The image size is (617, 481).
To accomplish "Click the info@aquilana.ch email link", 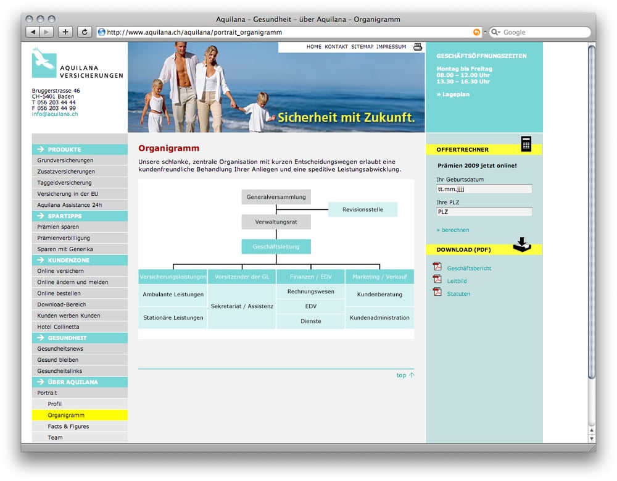I will (55, 114).
